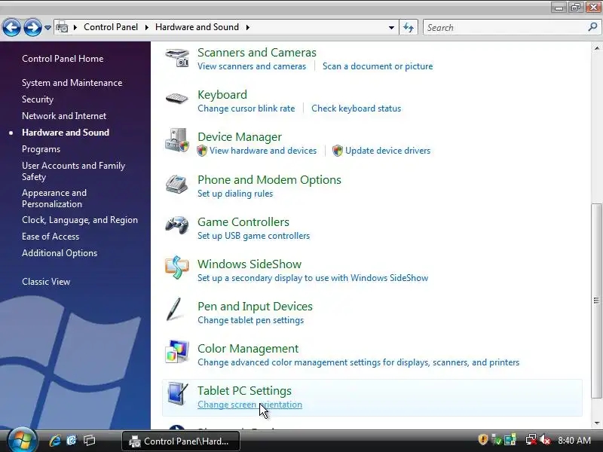603x452 pixels.
Task: Click View hardware and devices link
Action: [x=263, y=151]
